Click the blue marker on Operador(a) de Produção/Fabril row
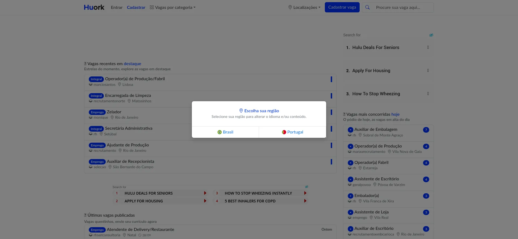Image resolution: width=518 pixels, height=239 pixels. (331, 79)
